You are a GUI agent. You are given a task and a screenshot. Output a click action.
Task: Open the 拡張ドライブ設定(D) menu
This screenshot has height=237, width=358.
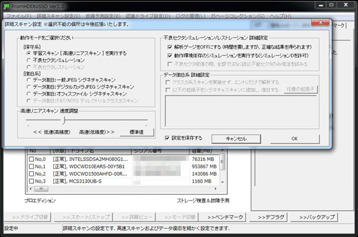148,16
